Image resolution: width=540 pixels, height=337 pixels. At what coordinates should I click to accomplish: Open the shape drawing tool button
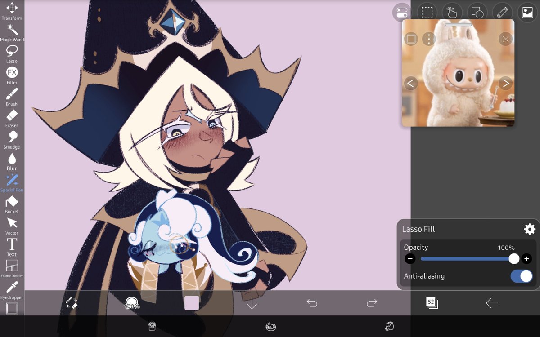pyautogui.click(x=477, y=12)
